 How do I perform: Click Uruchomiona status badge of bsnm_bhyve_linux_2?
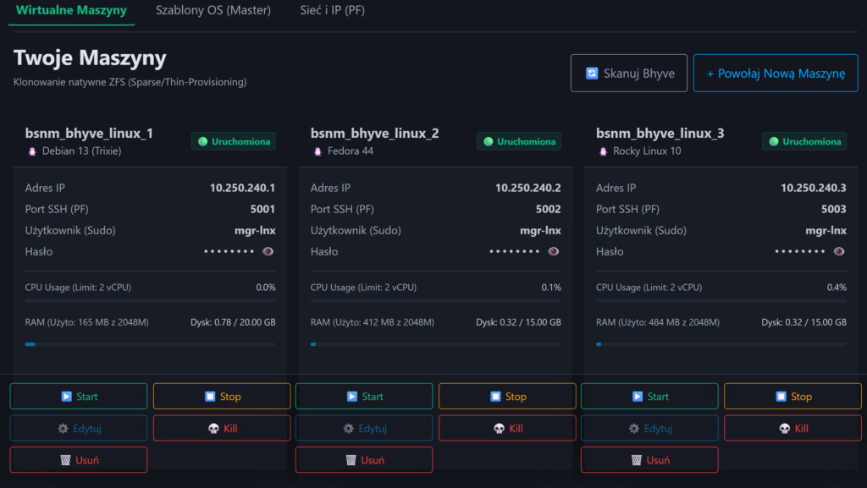(519, 141)
